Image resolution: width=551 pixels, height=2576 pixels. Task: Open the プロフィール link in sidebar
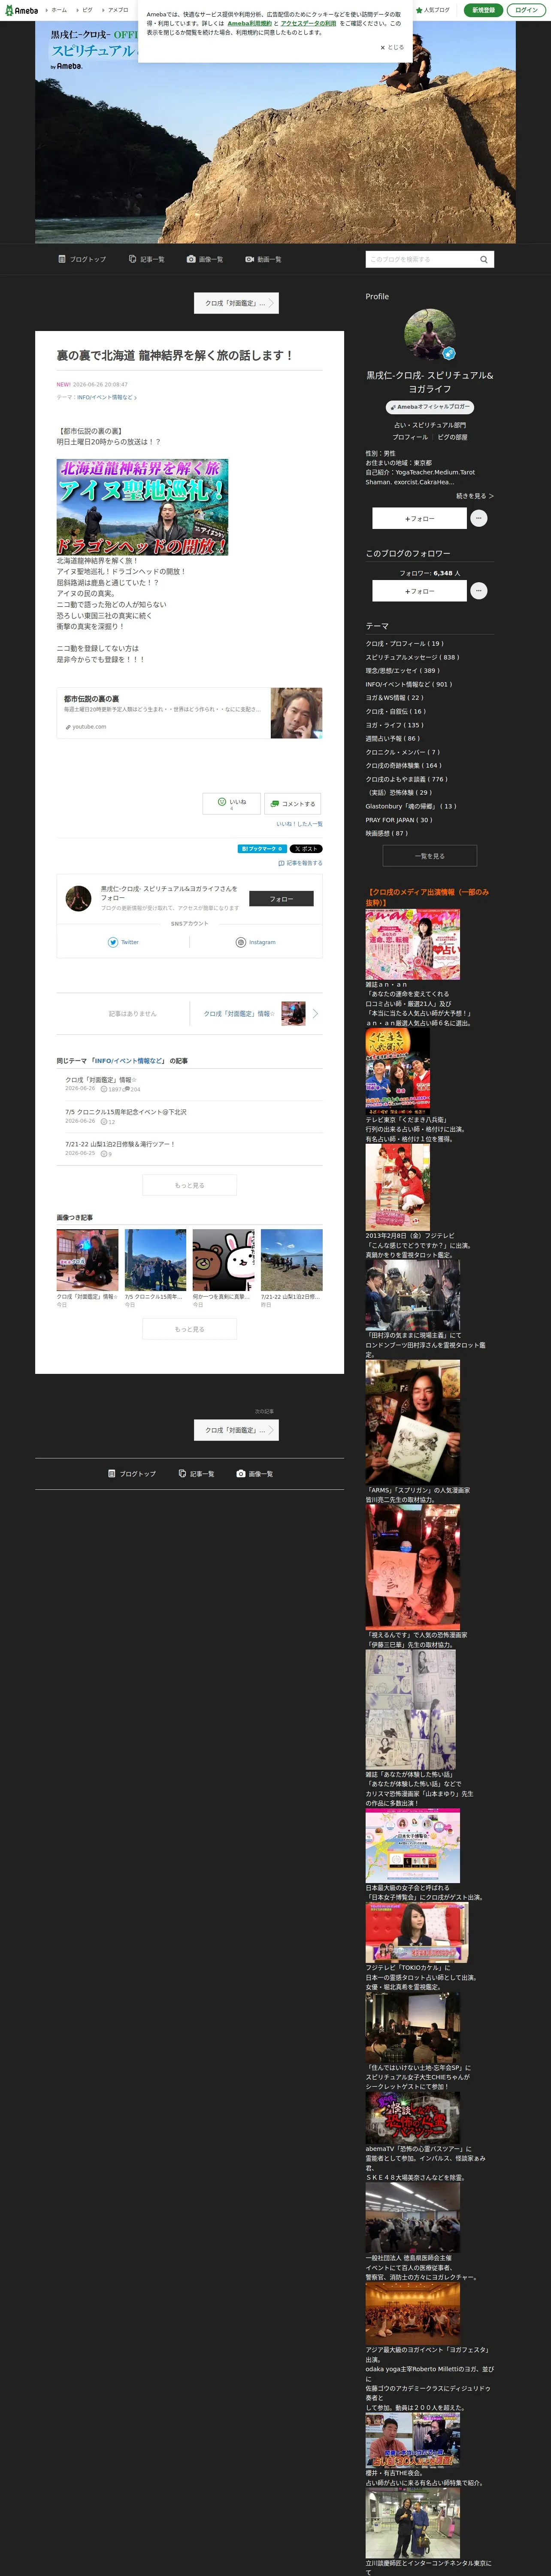[x=410, y=437]
